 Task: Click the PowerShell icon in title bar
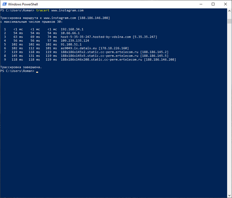tap(4, 4)
